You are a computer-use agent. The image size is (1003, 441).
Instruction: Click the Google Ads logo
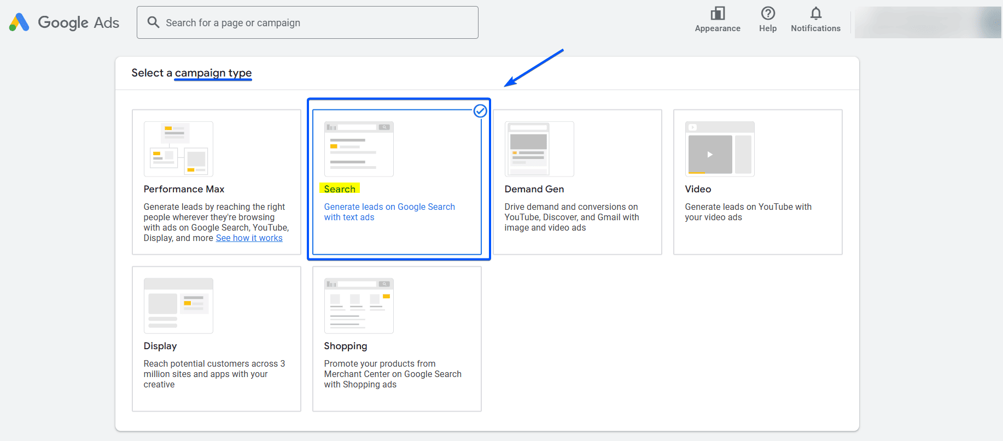click(x=64, y=22)
